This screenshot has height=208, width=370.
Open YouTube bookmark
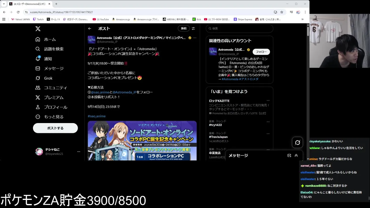(x=101, y=19)
